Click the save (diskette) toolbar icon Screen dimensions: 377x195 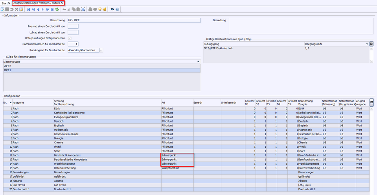click(7, 9)
